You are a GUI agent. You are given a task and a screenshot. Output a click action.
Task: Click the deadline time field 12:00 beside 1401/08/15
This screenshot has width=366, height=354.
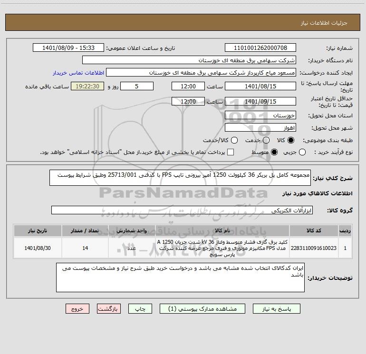coord(188,86)
